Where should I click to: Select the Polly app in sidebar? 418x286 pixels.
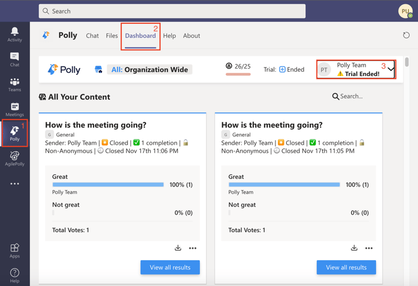click(14, 133)
